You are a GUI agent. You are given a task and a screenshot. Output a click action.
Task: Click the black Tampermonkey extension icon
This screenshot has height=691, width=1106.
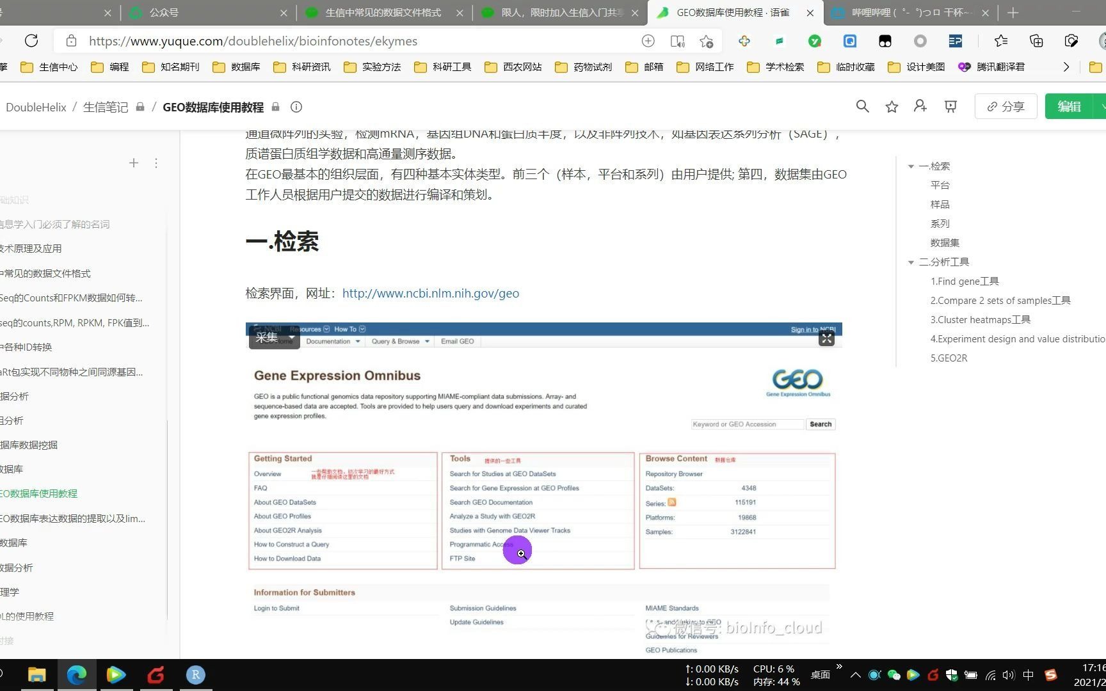[x=885, y=41]
